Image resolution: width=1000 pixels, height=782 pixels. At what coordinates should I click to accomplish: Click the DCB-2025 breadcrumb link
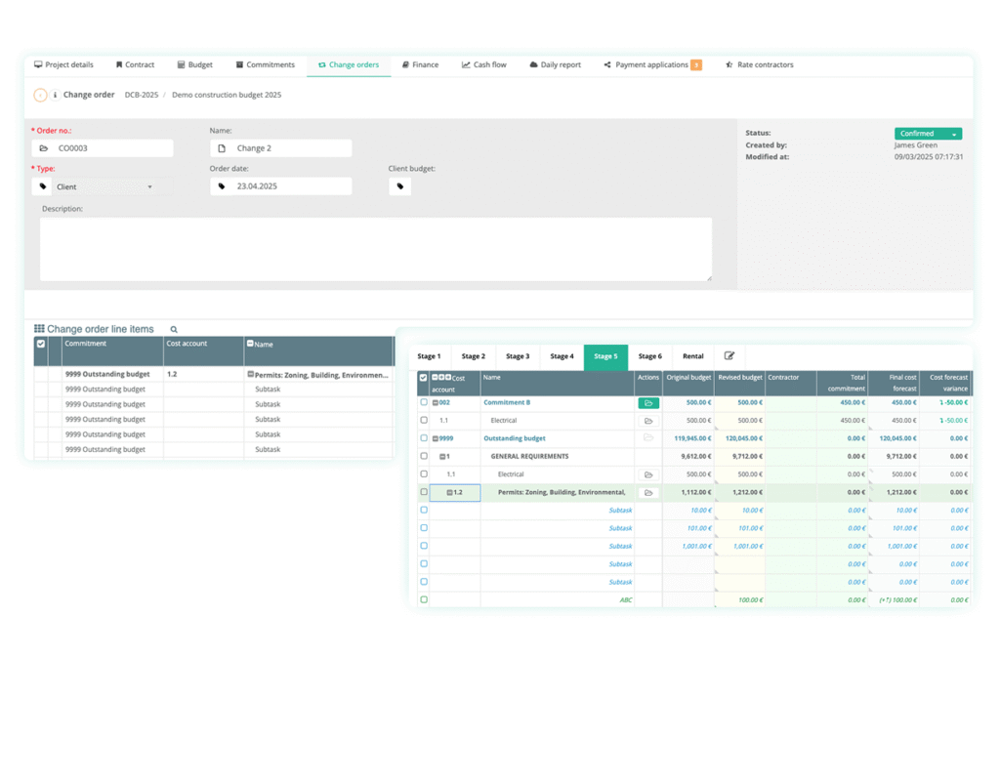coord(139,95)
